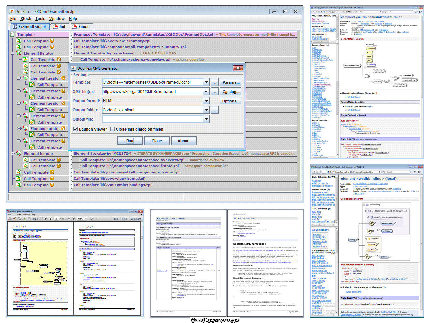Open Complex Types link in WSDL browser window
Image resolution: width=430 pixels, height=323 pixels.
coord(320,237)
